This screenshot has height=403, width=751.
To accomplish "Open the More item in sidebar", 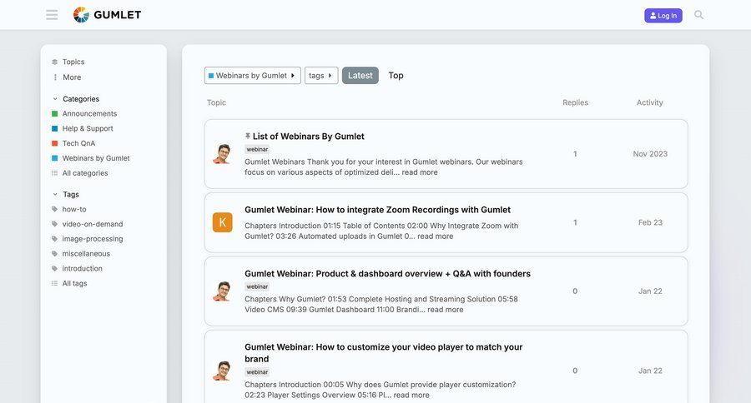I will 72,77.
